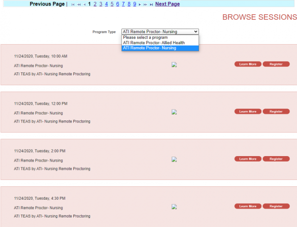297x227 pixels.
Task: Select 'ATI Remote Proctor- Nursing' in list
Action: 149,48
